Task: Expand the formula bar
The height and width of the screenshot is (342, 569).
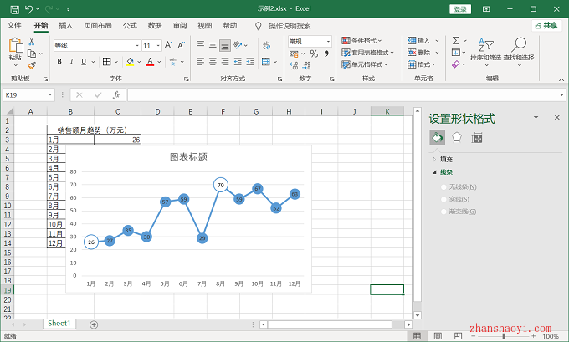Action: [x=561, y=95]
